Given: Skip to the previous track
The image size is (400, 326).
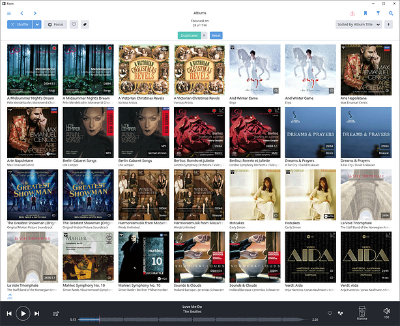Looking at the screenshot, I should 9,314.
